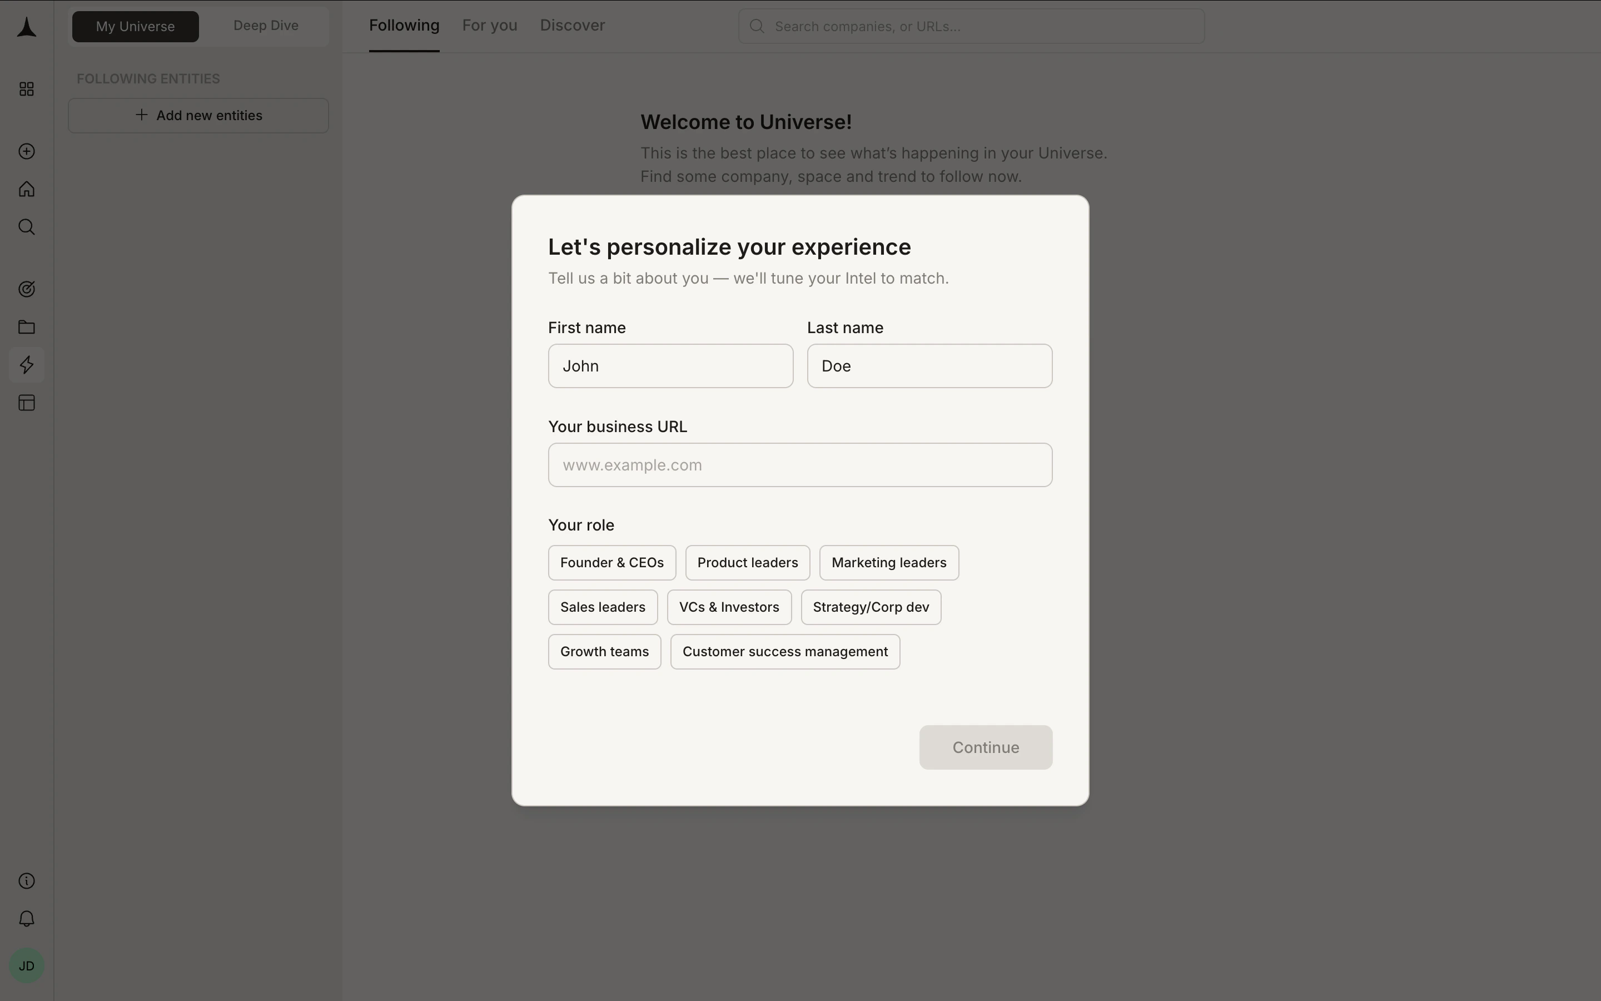
Task: Click the "Your business URL" label
Action: [x=618, y=427]
